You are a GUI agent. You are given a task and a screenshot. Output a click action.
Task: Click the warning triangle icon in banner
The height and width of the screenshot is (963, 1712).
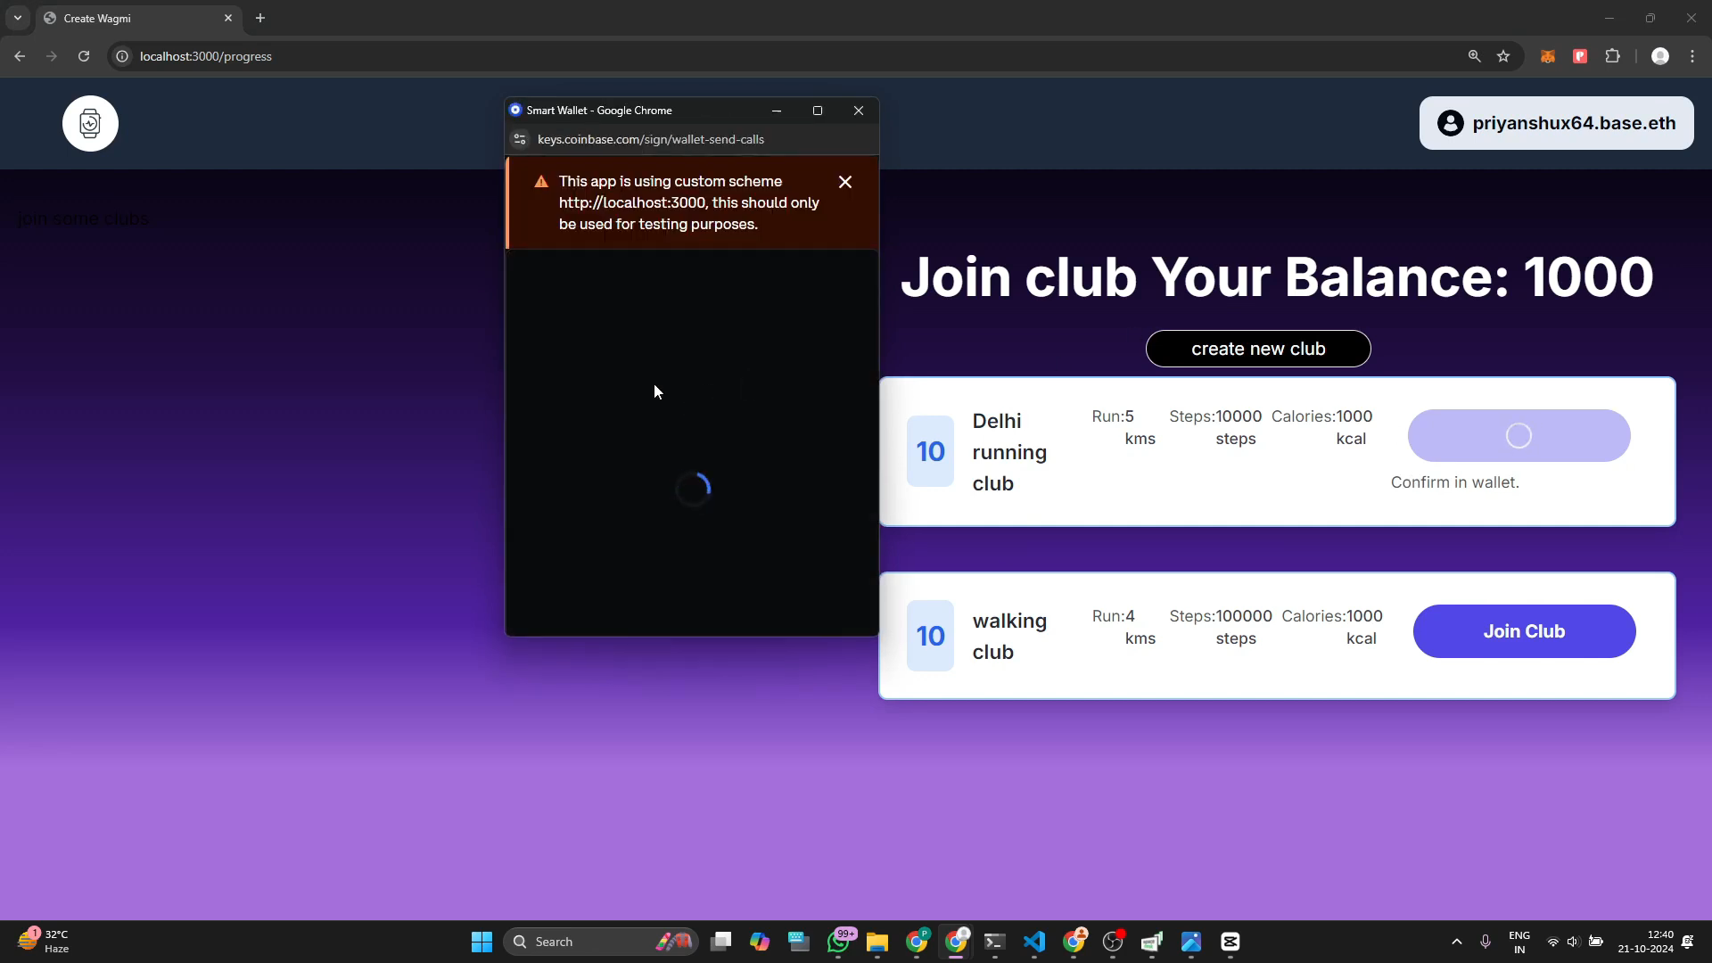[x=541, y=182]
